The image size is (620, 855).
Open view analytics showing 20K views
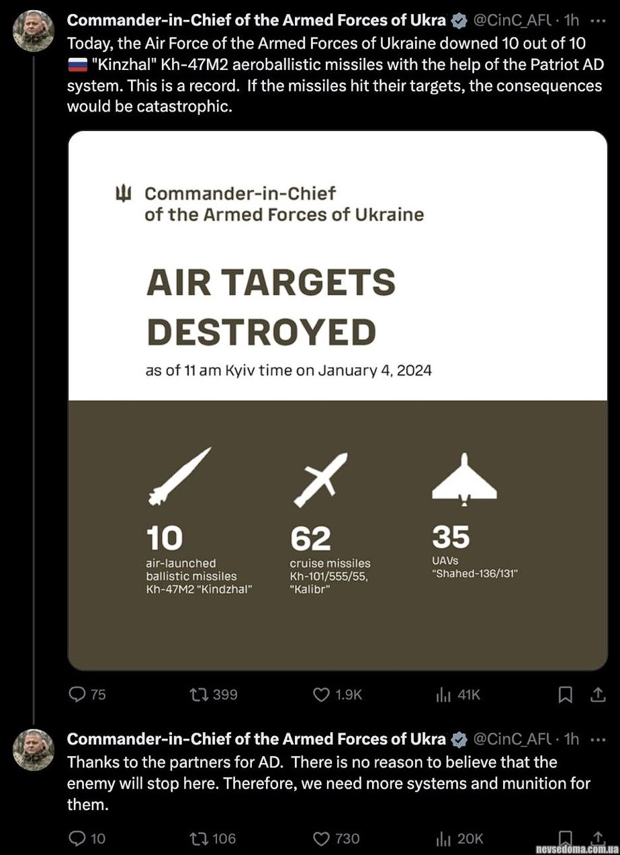[x=443, y=838]
